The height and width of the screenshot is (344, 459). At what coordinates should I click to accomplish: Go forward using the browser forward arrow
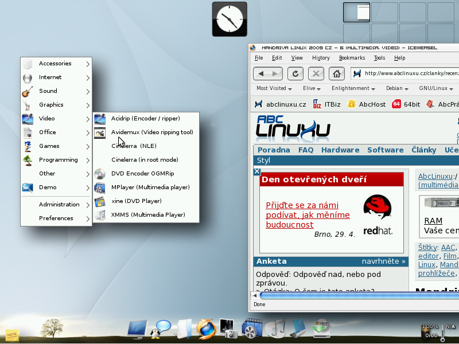(x=275, y=74)
